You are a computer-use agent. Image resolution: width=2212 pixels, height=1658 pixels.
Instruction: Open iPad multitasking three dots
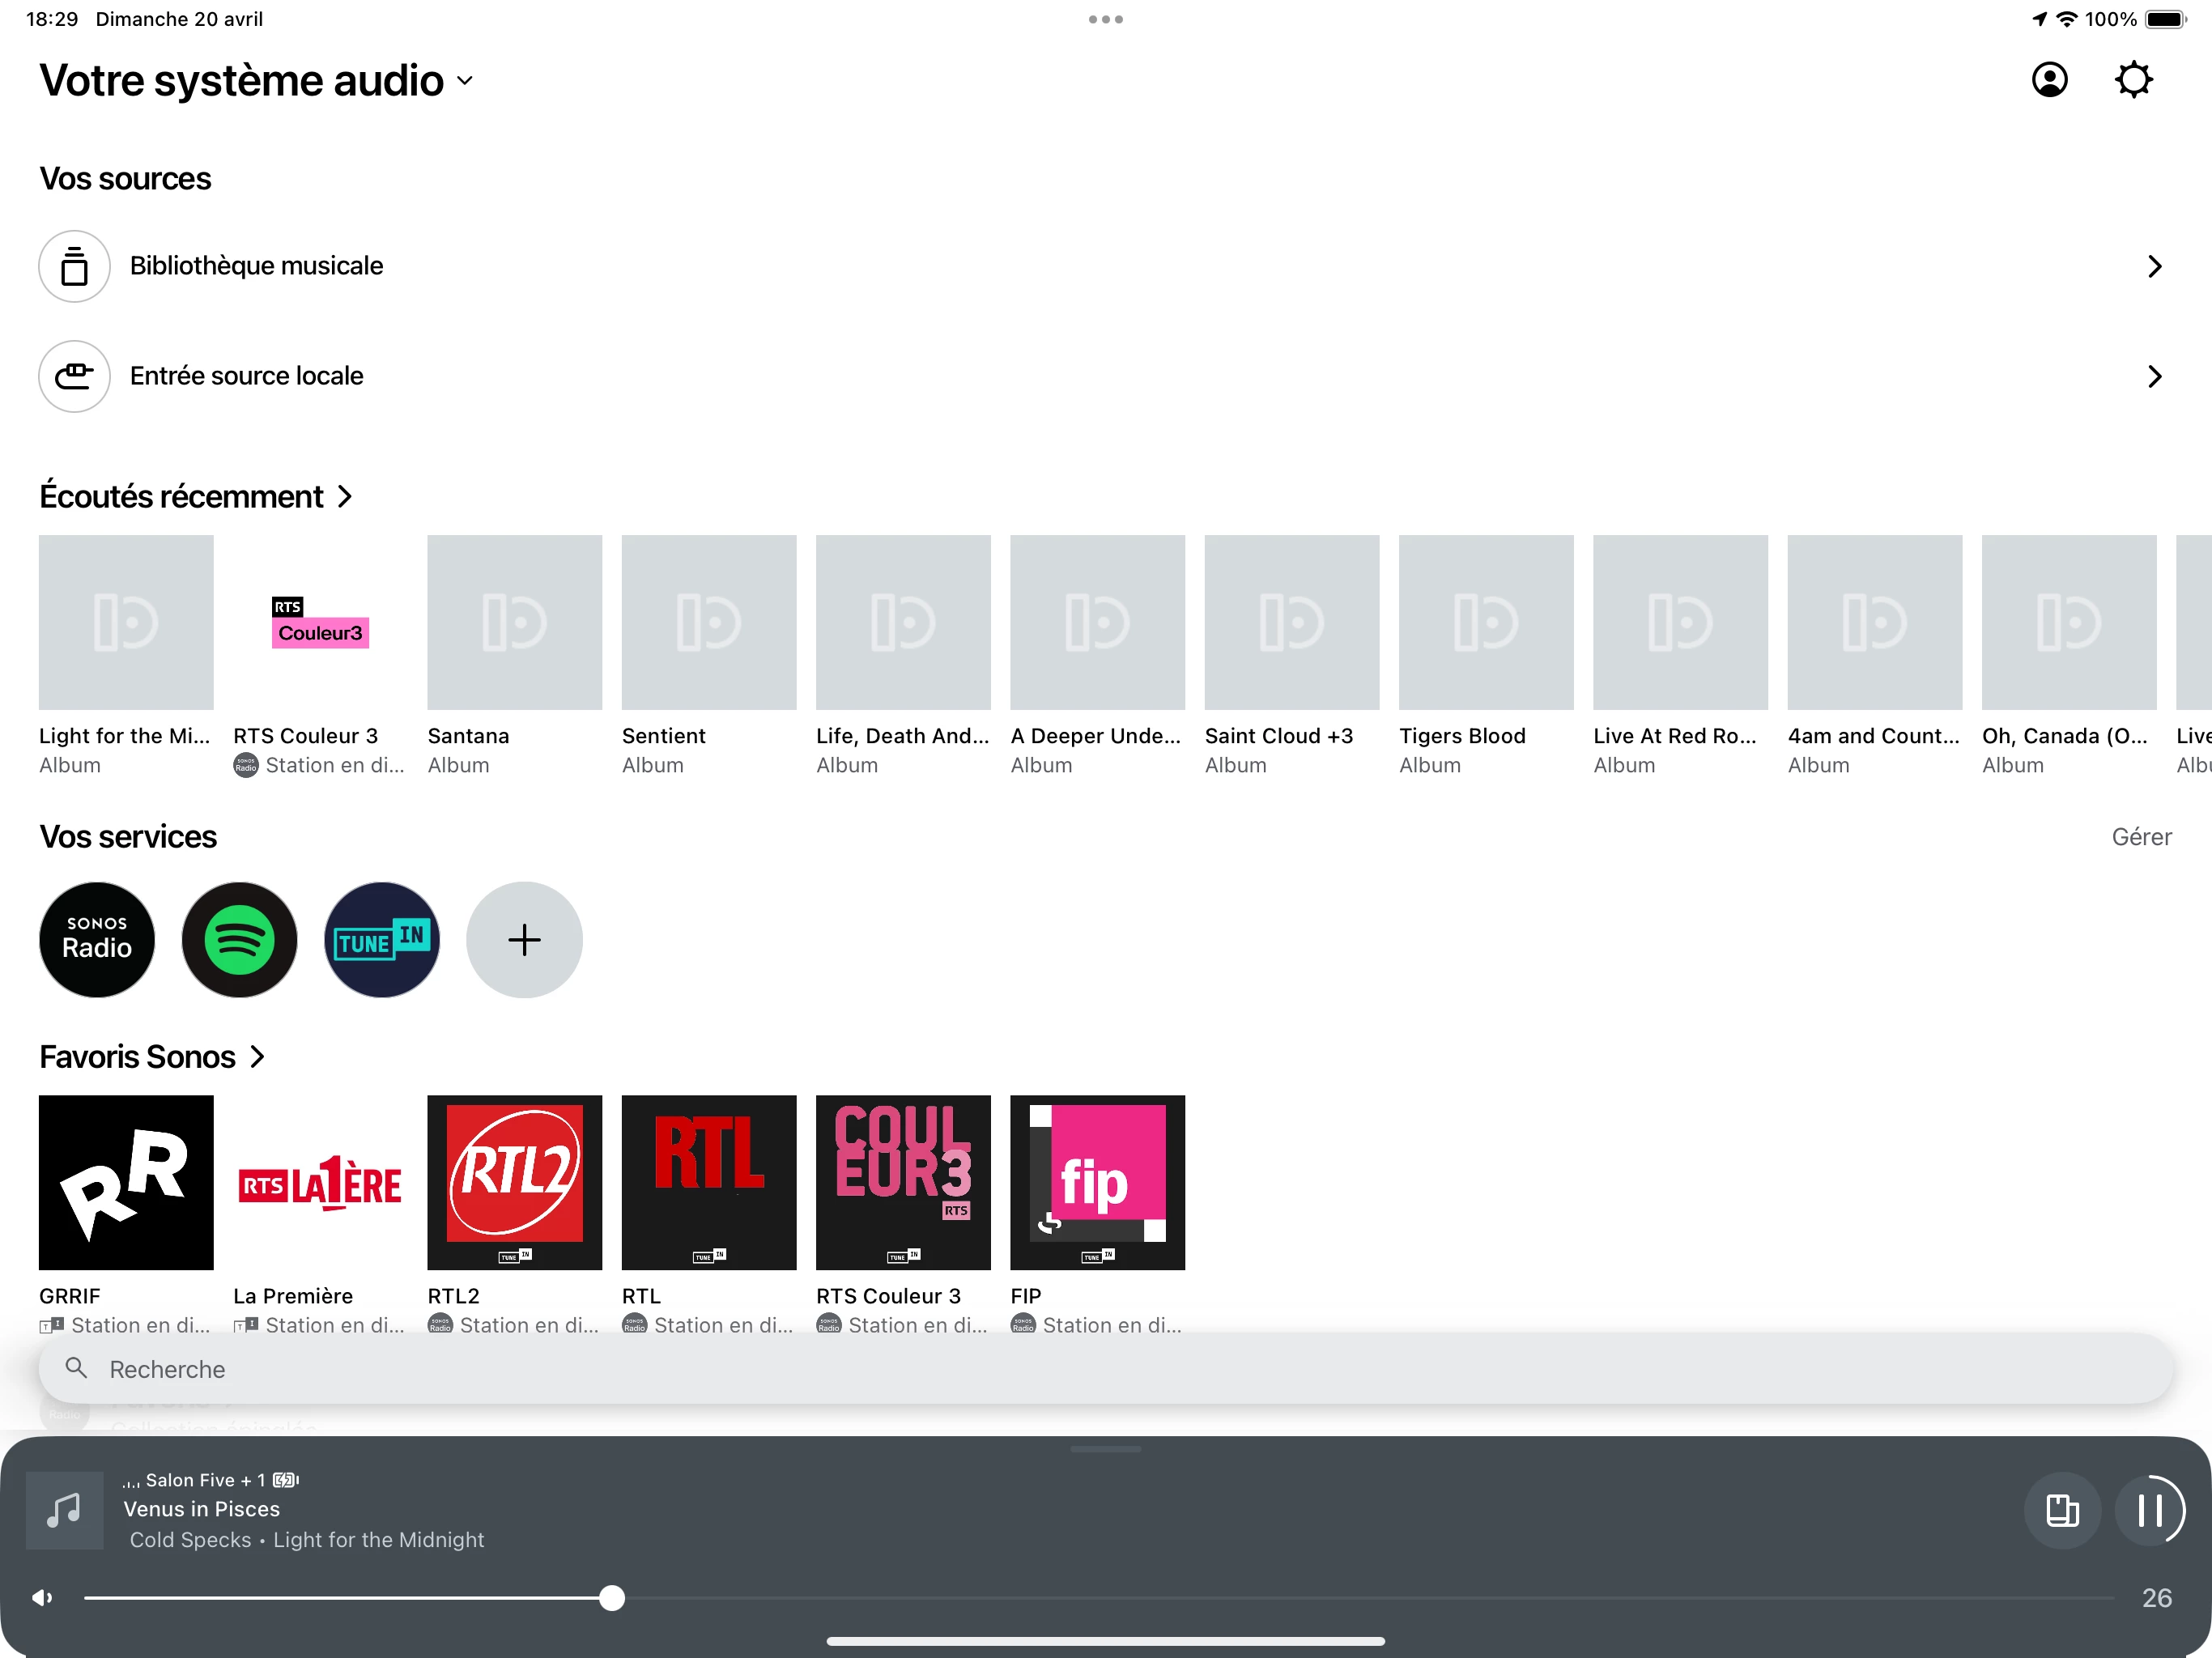coord(1106,19)
